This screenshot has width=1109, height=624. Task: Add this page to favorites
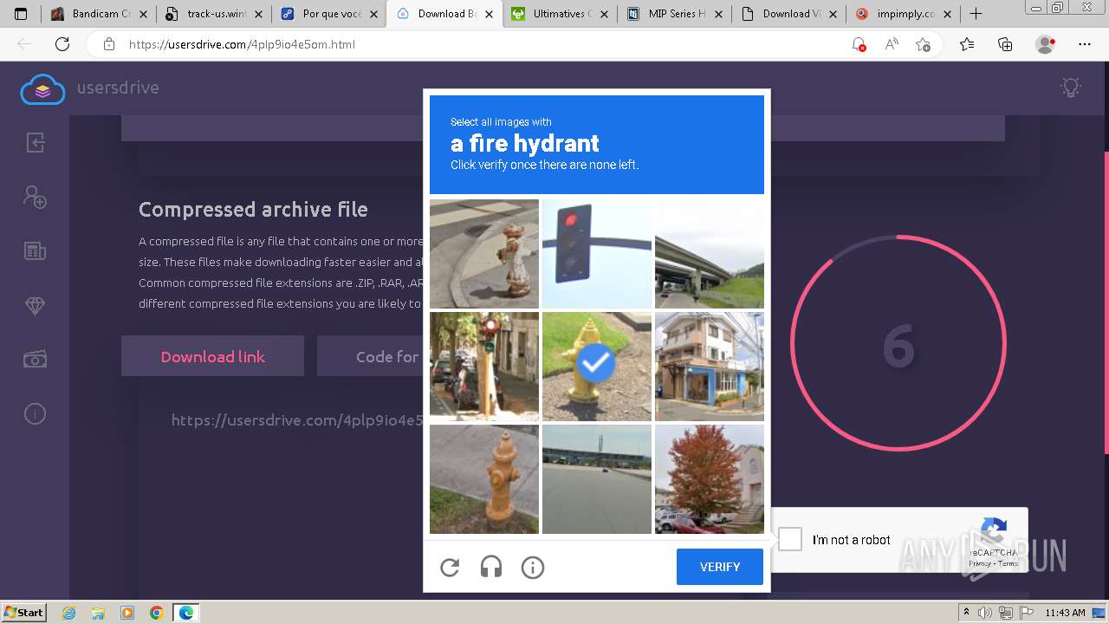pyautogui.click(x=924, y=44)
